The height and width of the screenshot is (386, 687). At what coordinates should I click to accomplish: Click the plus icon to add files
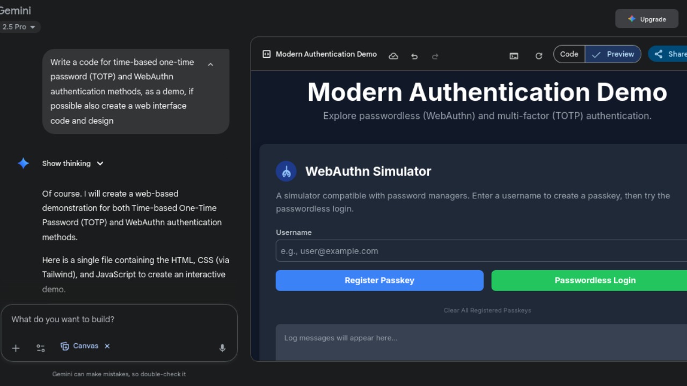[x=16, y=348]
